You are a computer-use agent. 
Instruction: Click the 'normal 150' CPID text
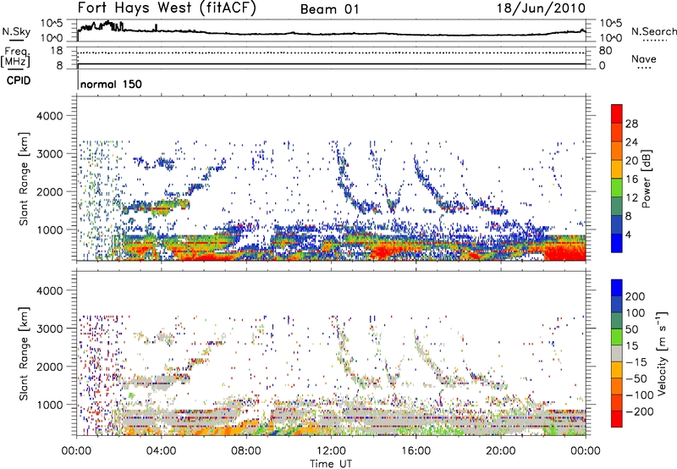pyautogui.click(x=111, y=84)
